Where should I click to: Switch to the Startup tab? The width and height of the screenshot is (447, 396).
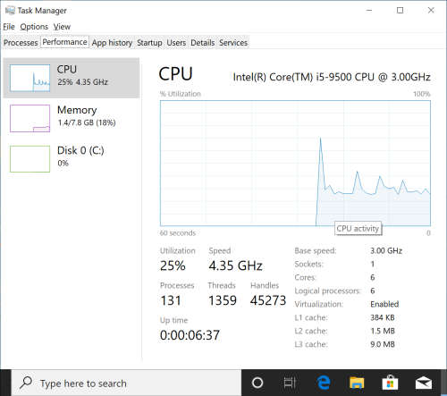pos(149,43)
